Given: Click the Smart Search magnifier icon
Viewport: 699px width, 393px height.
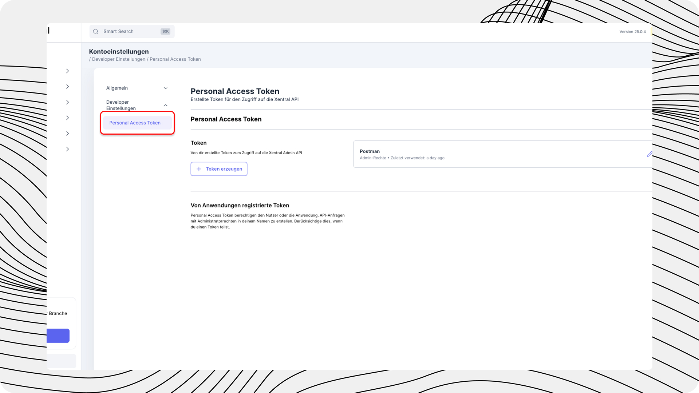Looking at the screenshot, I should [x=96, y=32].
